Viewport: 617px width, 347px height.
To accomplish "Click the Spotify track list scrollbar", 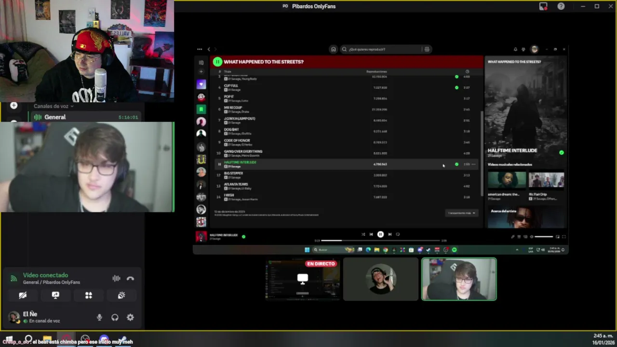I will [482, 153].
